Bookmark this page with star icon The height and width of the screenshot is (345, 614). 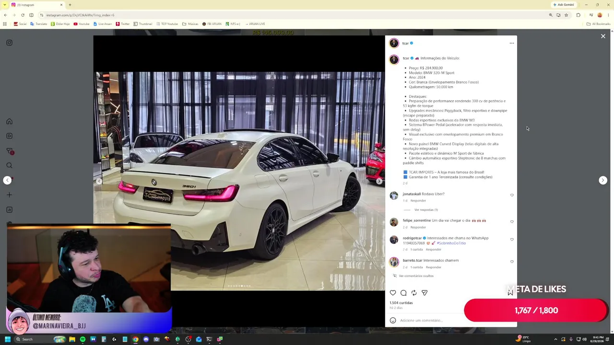tap(566, 15)
